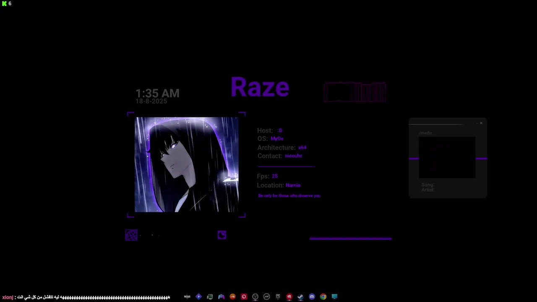Open the circular sketch-logo app in taskbar

tap(266, 297)
